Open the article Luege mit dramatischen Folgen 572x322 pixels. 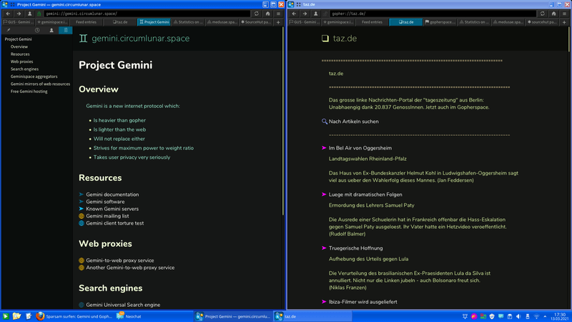click(365, 195)
